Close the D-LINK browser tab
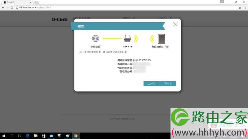The height and width of the screenshot is (139, 248). click(x=30, y=2)
